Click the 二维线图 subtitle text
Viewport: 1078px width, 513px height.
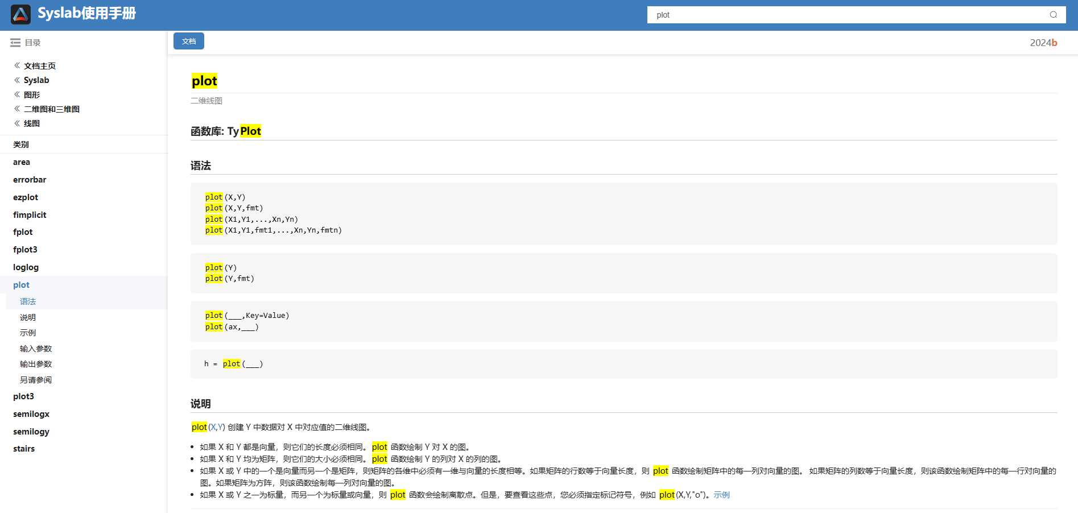click(206, 101)
